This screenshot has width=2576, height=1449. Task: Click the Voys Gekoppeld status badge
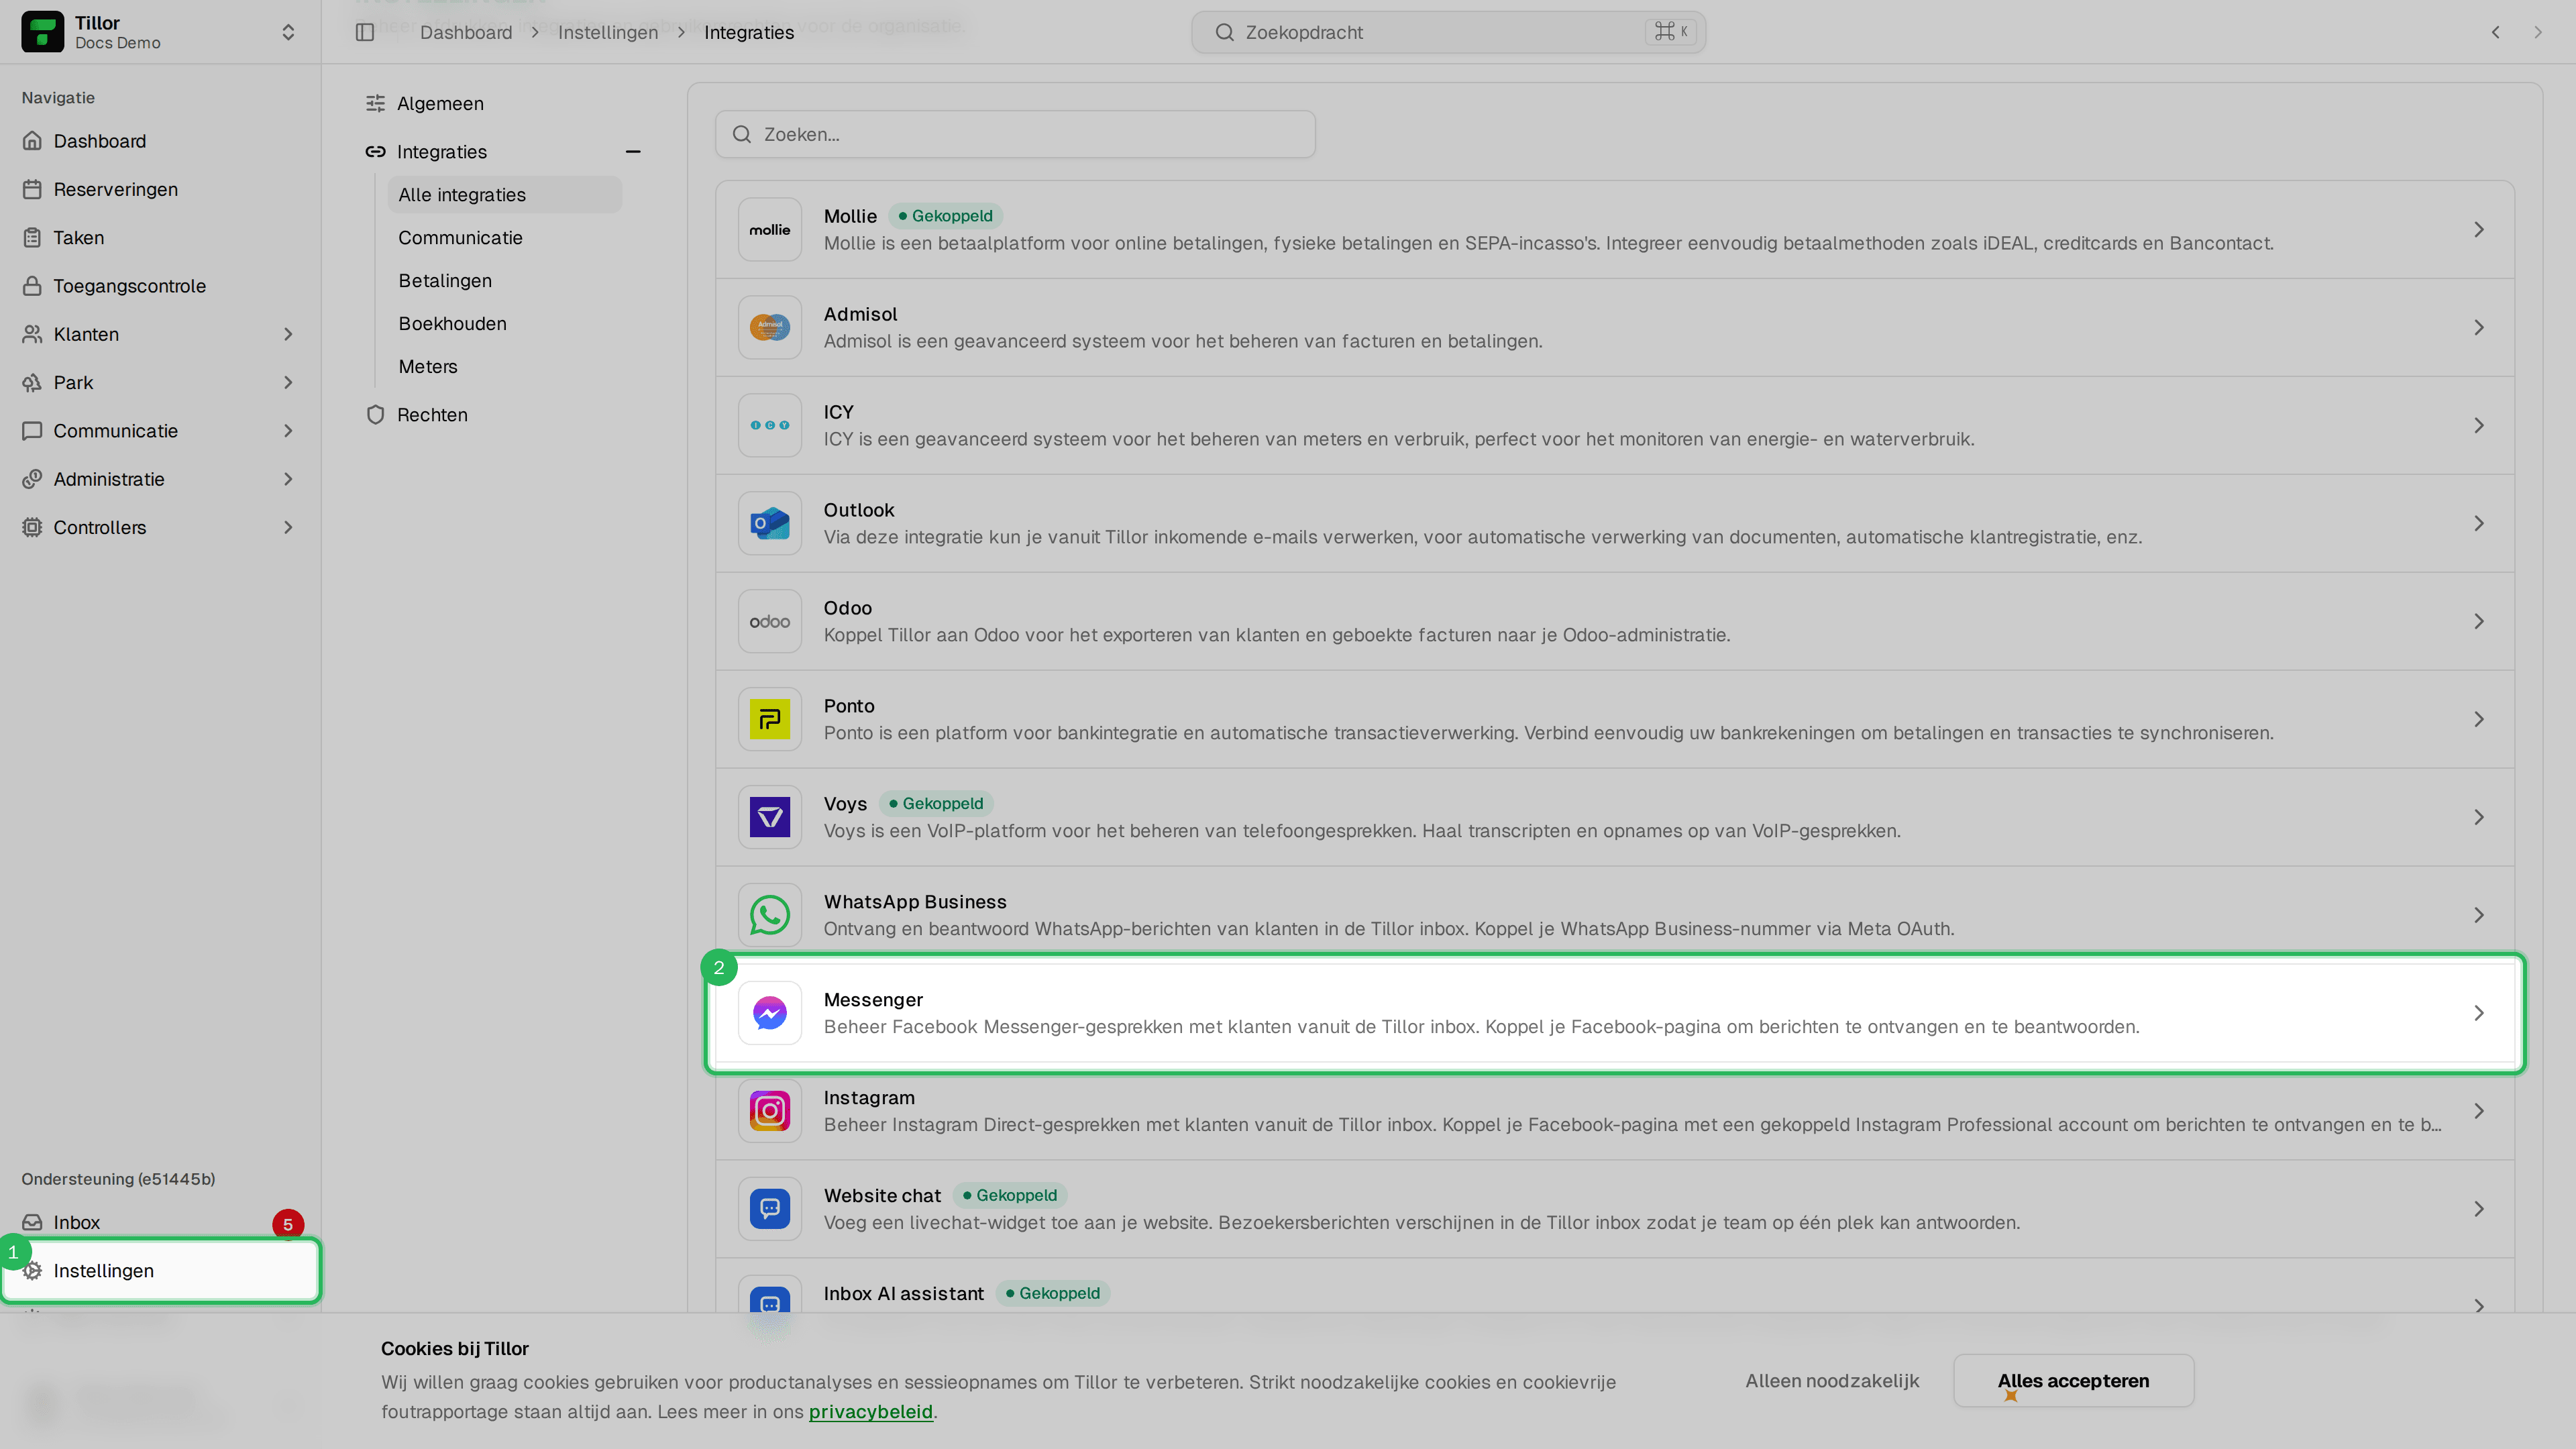coord(936,803)
